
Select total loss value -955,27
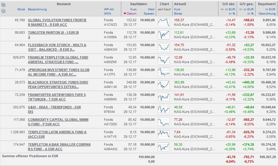[248, 120]
